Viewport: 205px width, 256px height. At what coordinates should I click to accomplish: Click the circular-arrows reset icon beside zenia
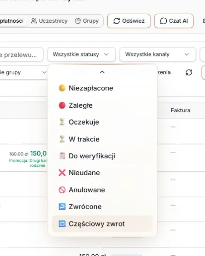pos(189,72)
